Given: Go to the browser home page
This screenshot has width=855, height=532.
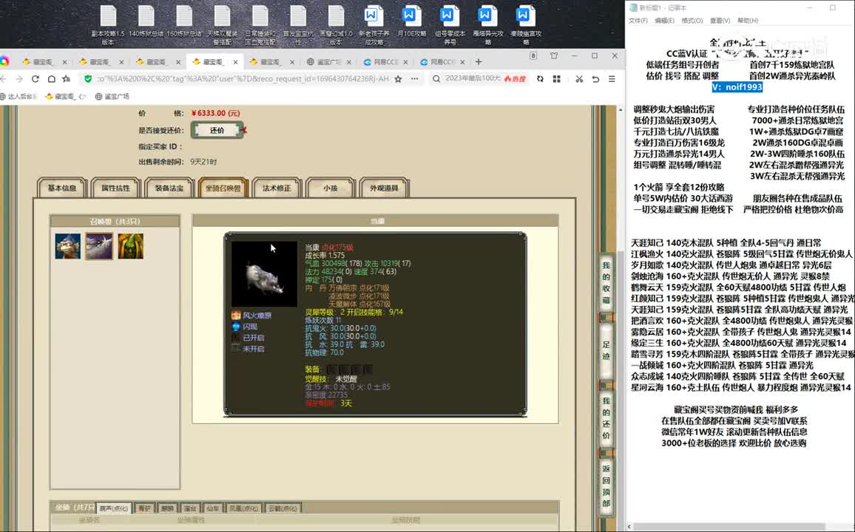Looking at the screenshot, I should pos(51,79).
